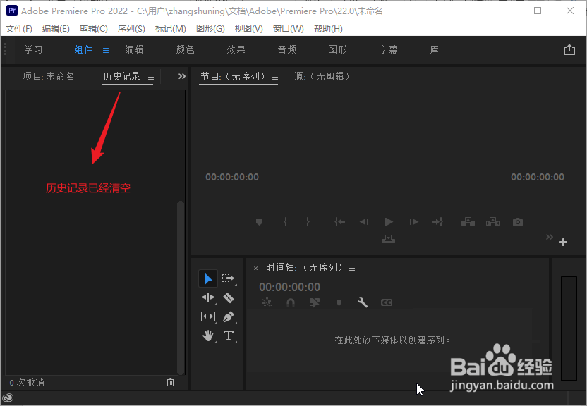The image size is (587, 406).
Task: Click the comparison view button below Play
Action: point(388,239)
